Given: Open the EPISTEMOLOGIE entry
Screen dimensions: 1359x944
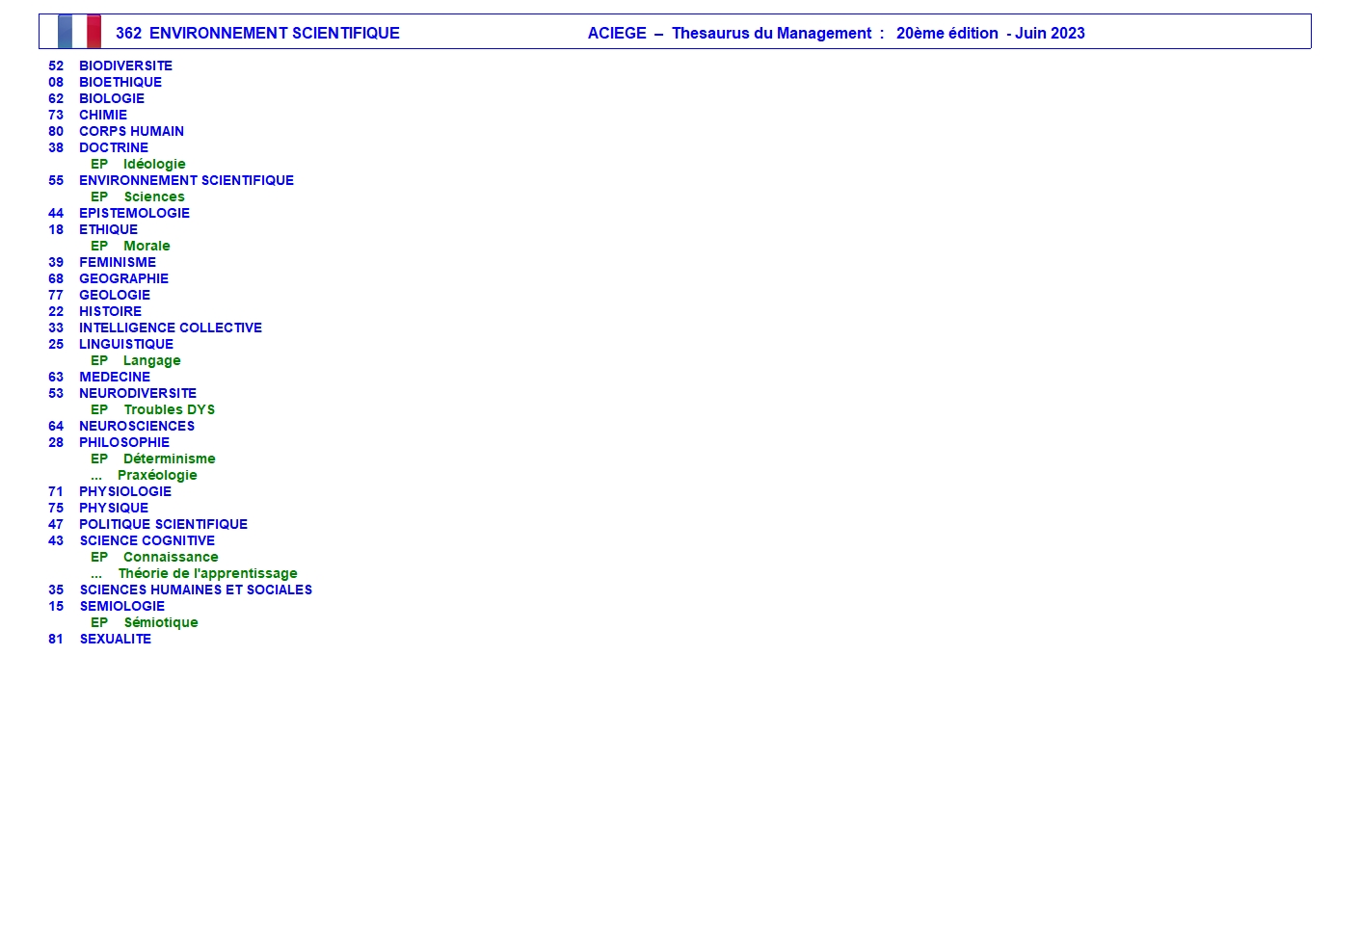Looking at the screenshot, I should [x=134, y=213].
